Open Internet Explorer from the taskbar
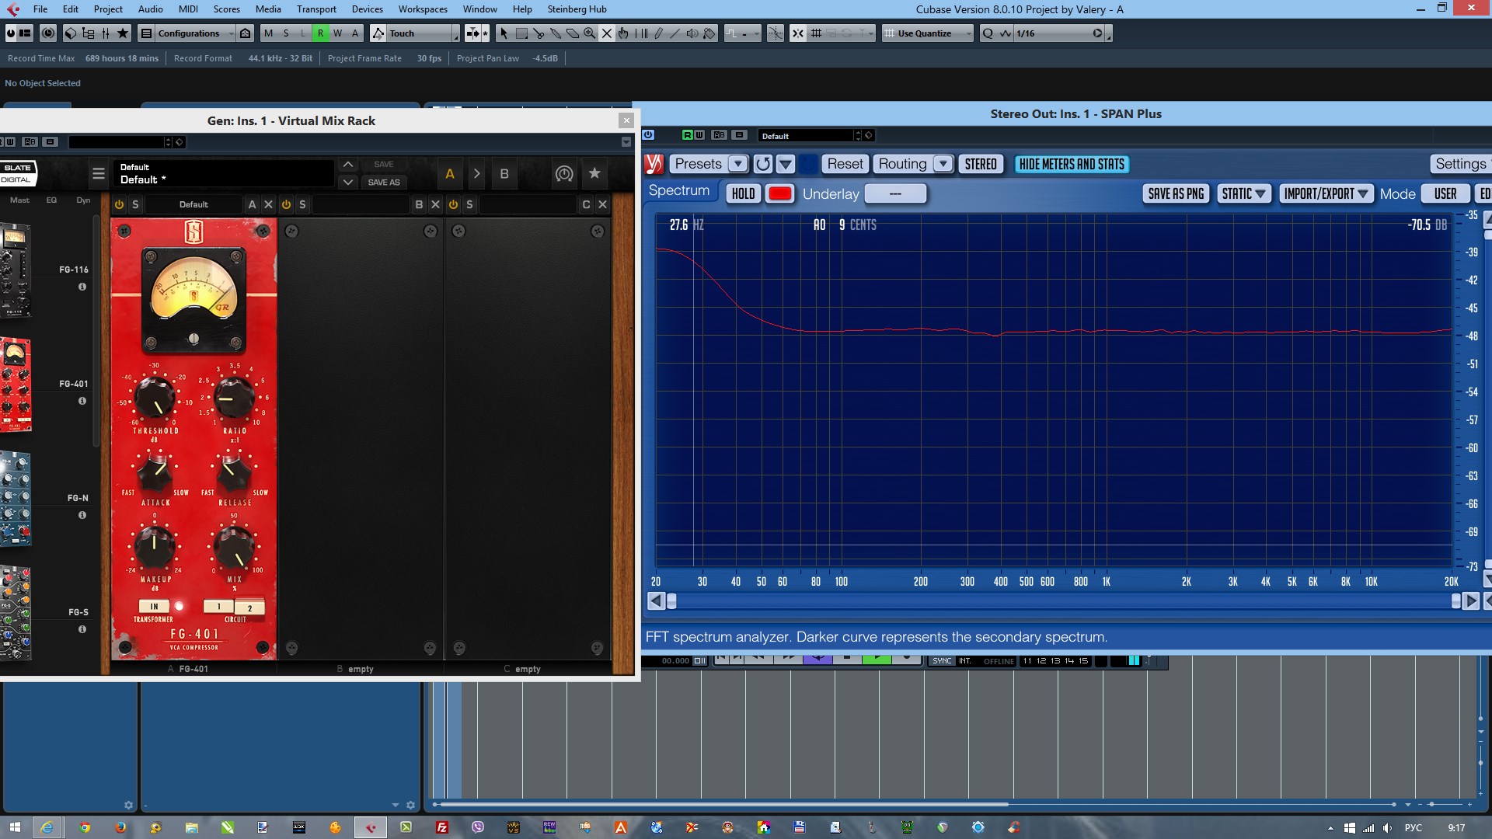 (x=47, y=827)
